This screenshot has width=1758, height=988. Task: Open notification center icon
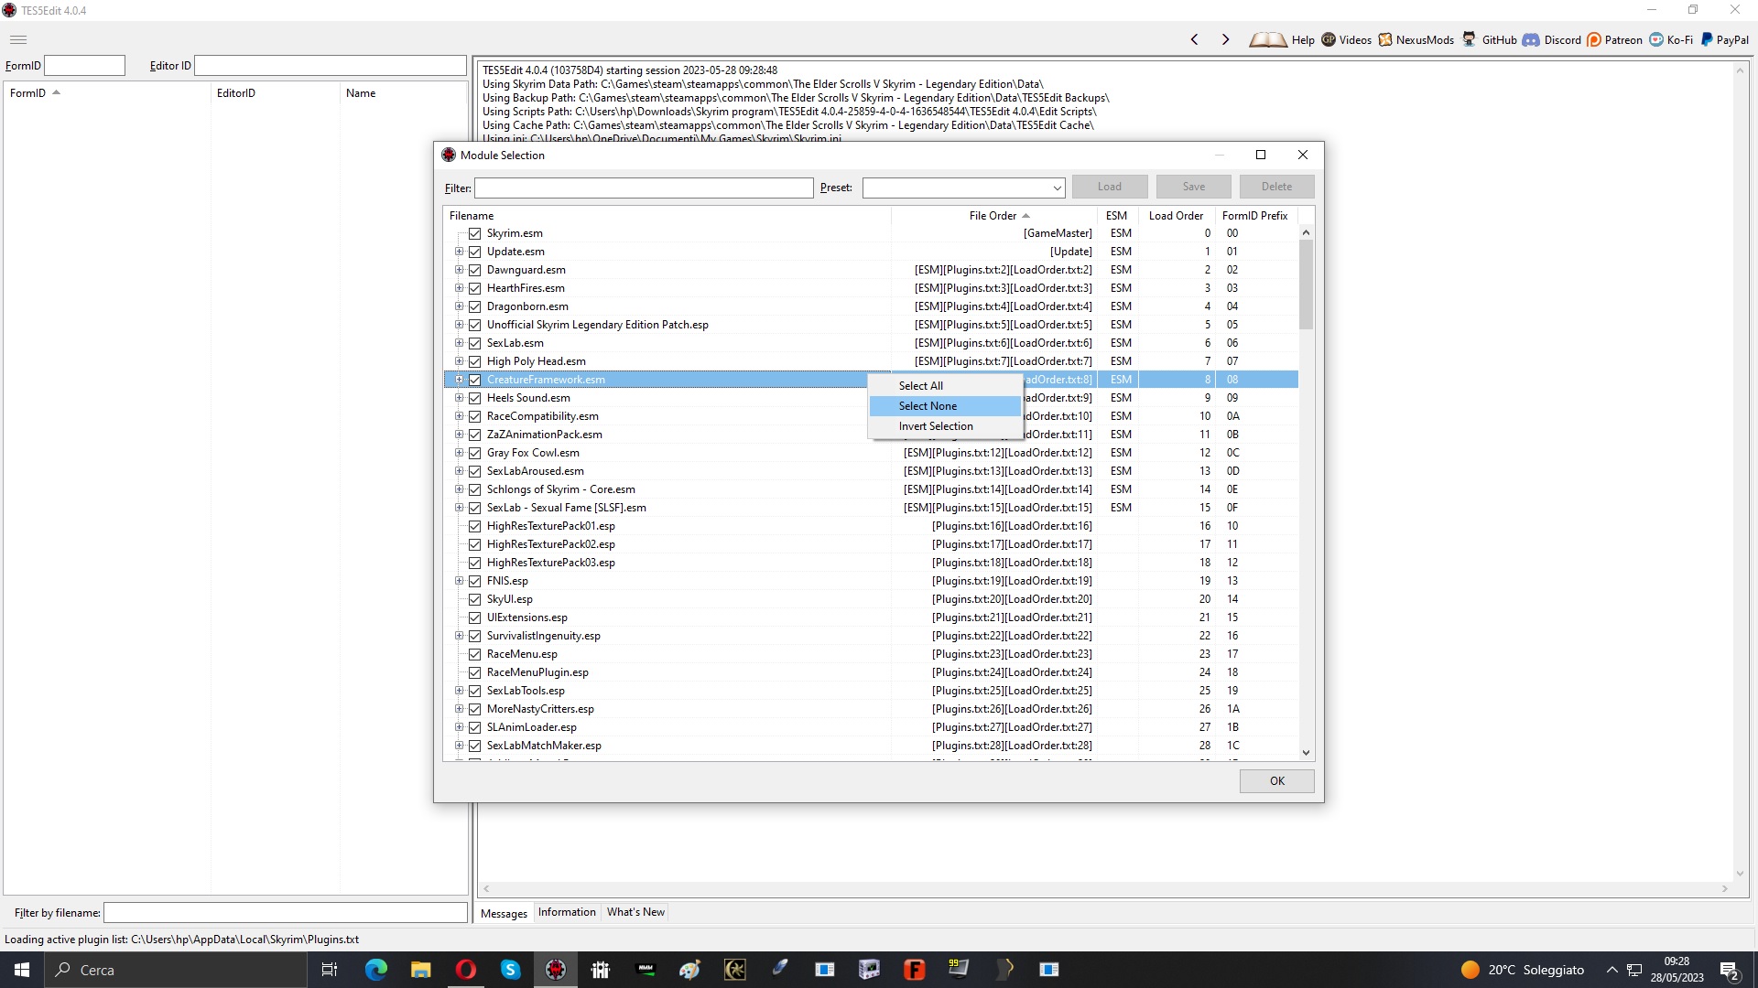1730,970
